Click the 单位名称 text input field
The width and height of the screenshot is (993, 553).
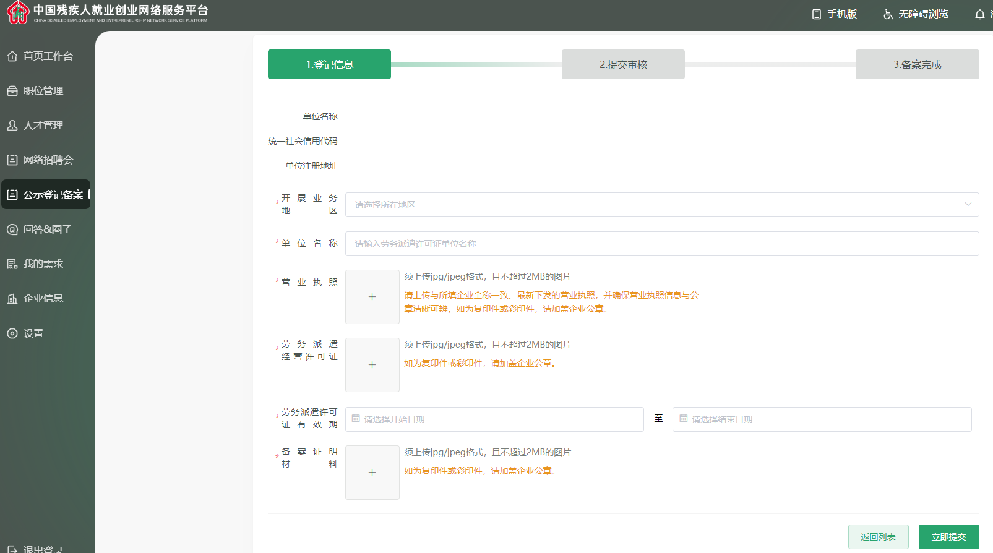(661, 244)
